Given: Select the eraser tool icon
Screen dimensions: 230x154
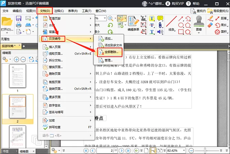Looking at the screenshot, I should coord(210,25).
